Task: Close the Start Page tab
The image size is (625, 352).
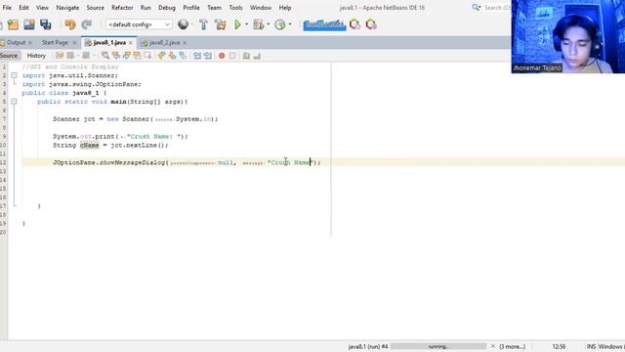Action: click(x=74, y=43)
